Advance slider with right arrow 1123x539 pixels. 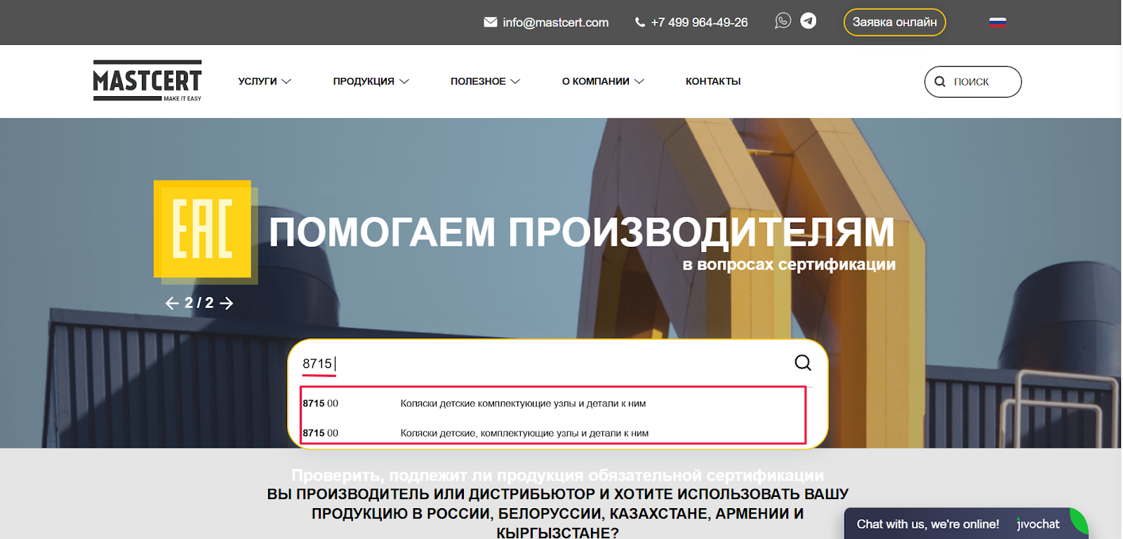pos(227,303)
